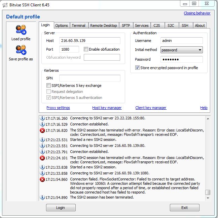Screen dimensions: 218x218
Task: Click the Bitvise app icon in title bar
Action: (5, 5)
